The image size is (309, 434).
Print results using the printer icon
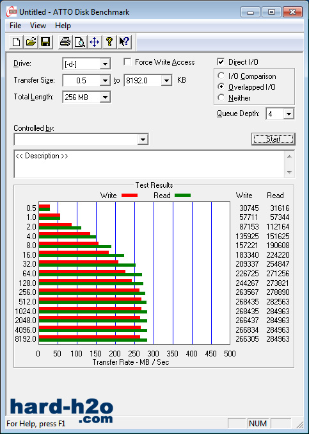point(65,42)
